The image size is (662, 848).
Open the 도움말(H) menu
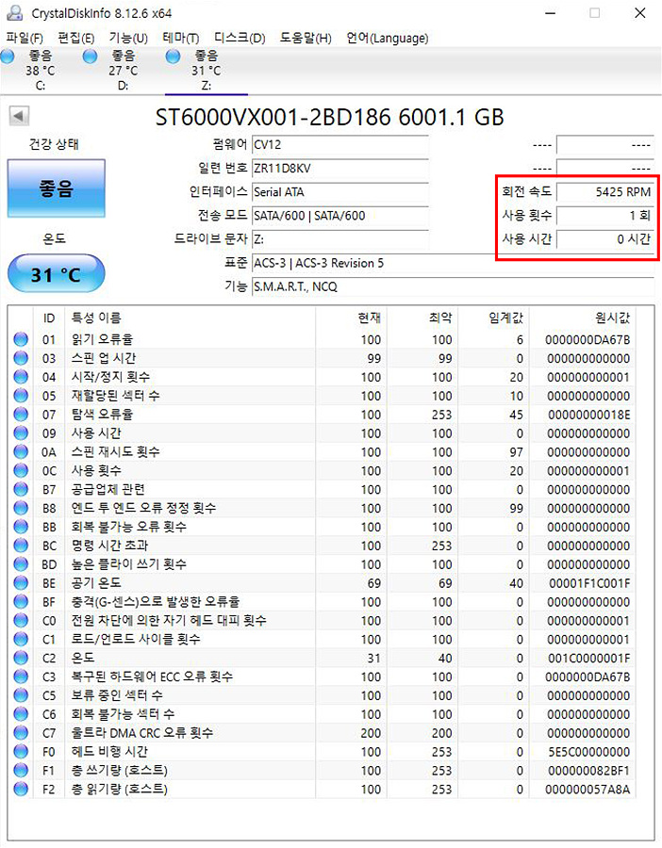(x=306, y=38)
